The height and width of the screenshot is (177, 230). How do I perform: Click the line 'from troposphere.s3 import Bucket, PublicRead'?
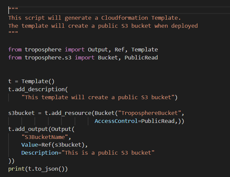pyautogui.click(x=83, y=58)
